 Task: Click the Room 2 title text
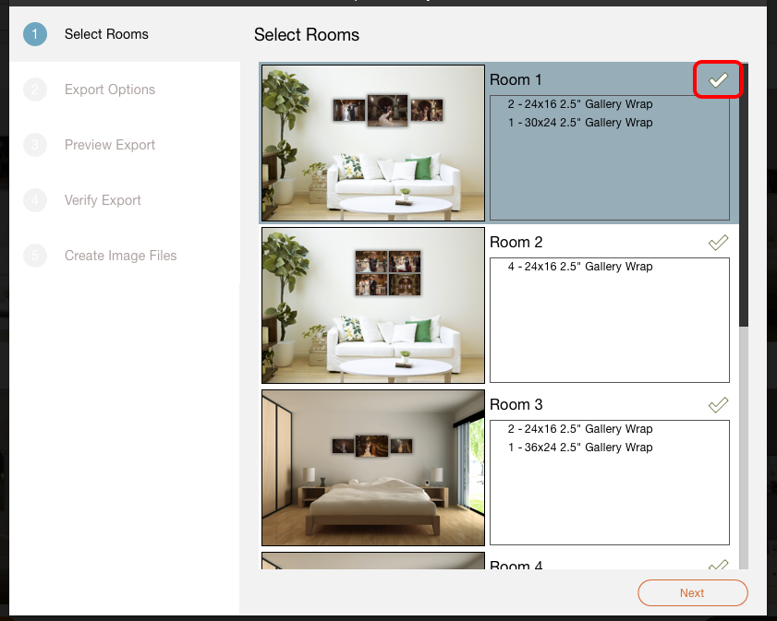point(516,242)
